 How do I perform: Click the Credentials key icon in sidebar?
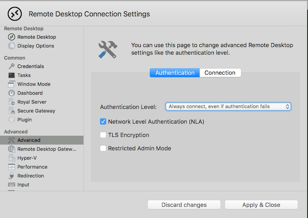pos(11,66)
